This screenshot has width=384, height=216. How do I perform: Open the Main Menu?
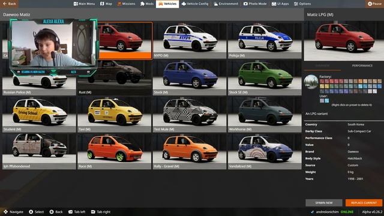(84, 4)
